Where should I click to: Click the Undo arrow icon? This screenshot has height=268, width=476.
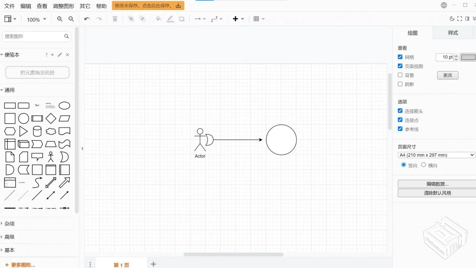tap(86, 19)
